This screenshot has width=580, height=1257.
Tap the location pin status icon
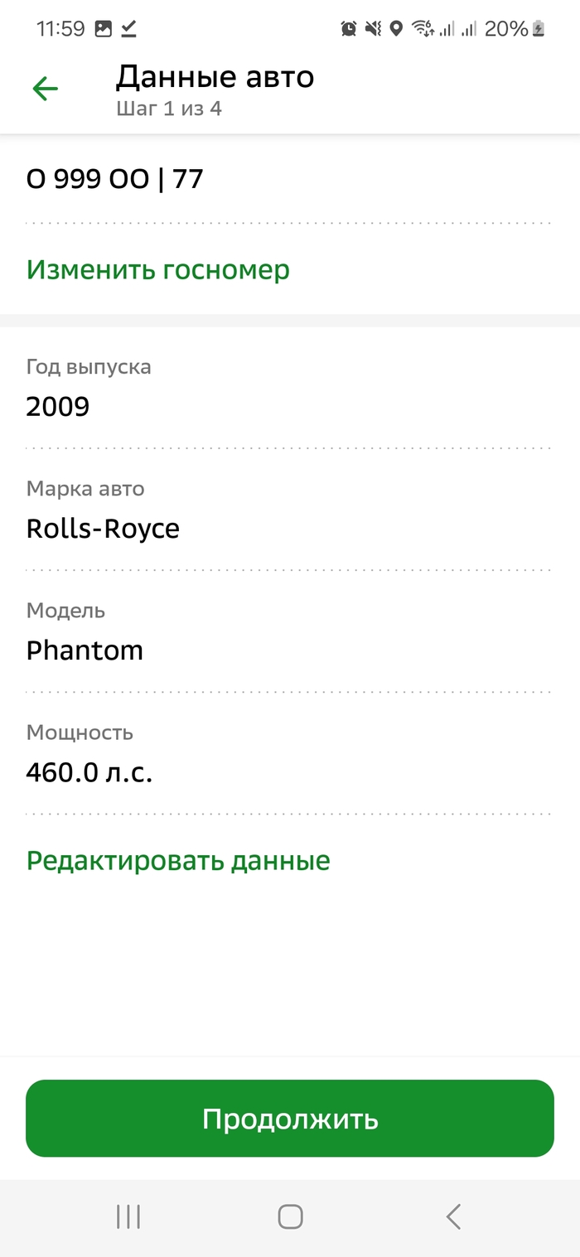click(396, 29)
